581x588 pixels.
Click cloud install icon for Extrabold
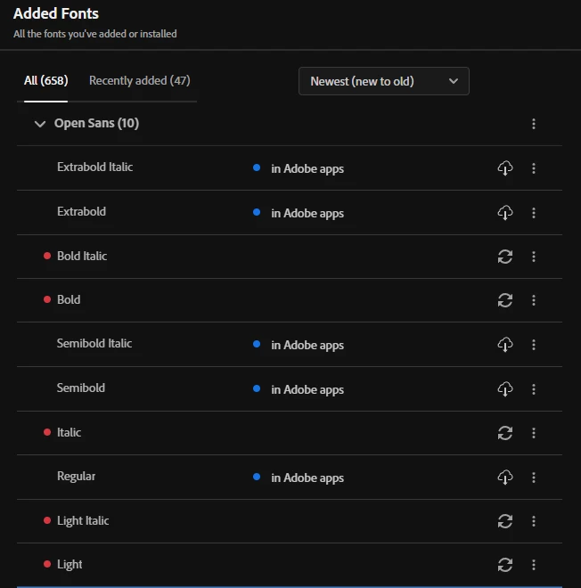click(x=505, y=213)
